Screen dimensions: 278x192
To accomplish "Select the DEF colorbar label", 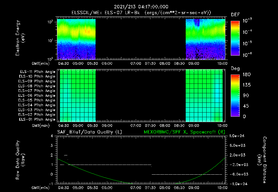I will click(x=235, y=15).
